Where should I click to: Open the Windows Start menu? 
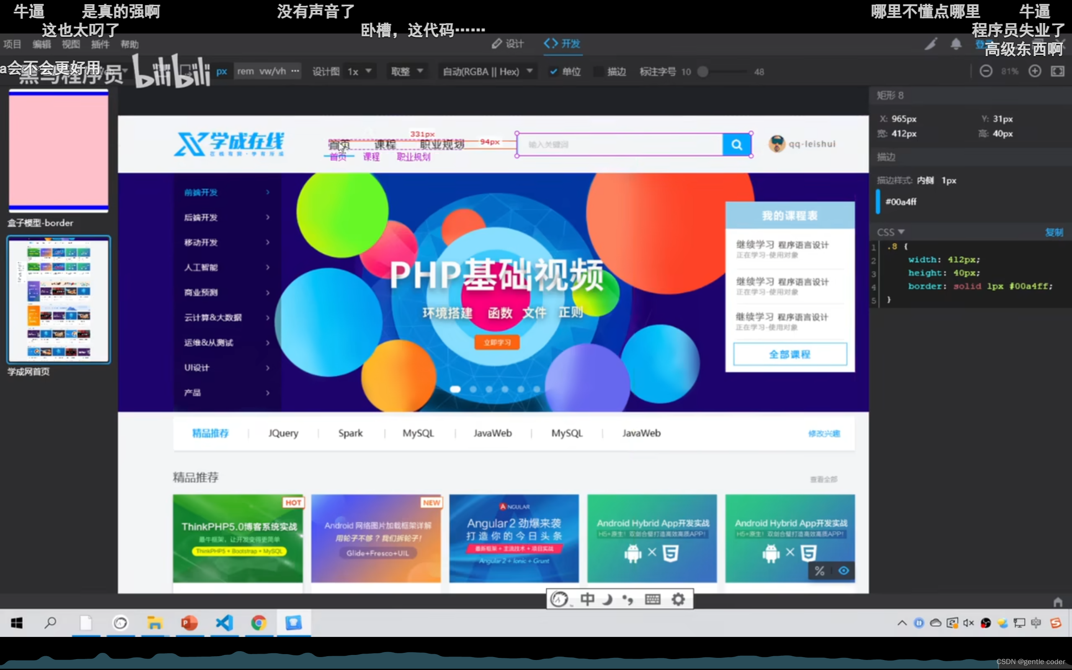click(17, 623)
